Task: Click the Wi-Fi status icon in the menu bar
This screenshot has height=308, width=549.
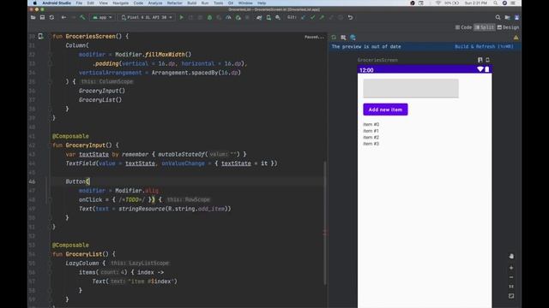Action: [x=438, y=3]
